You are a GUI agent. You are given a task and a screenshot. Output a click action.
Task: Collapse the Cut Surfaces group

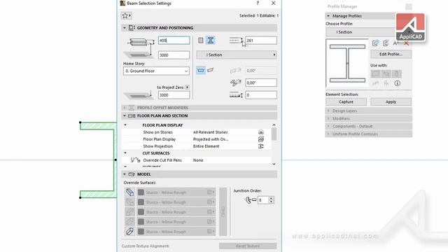125,153
